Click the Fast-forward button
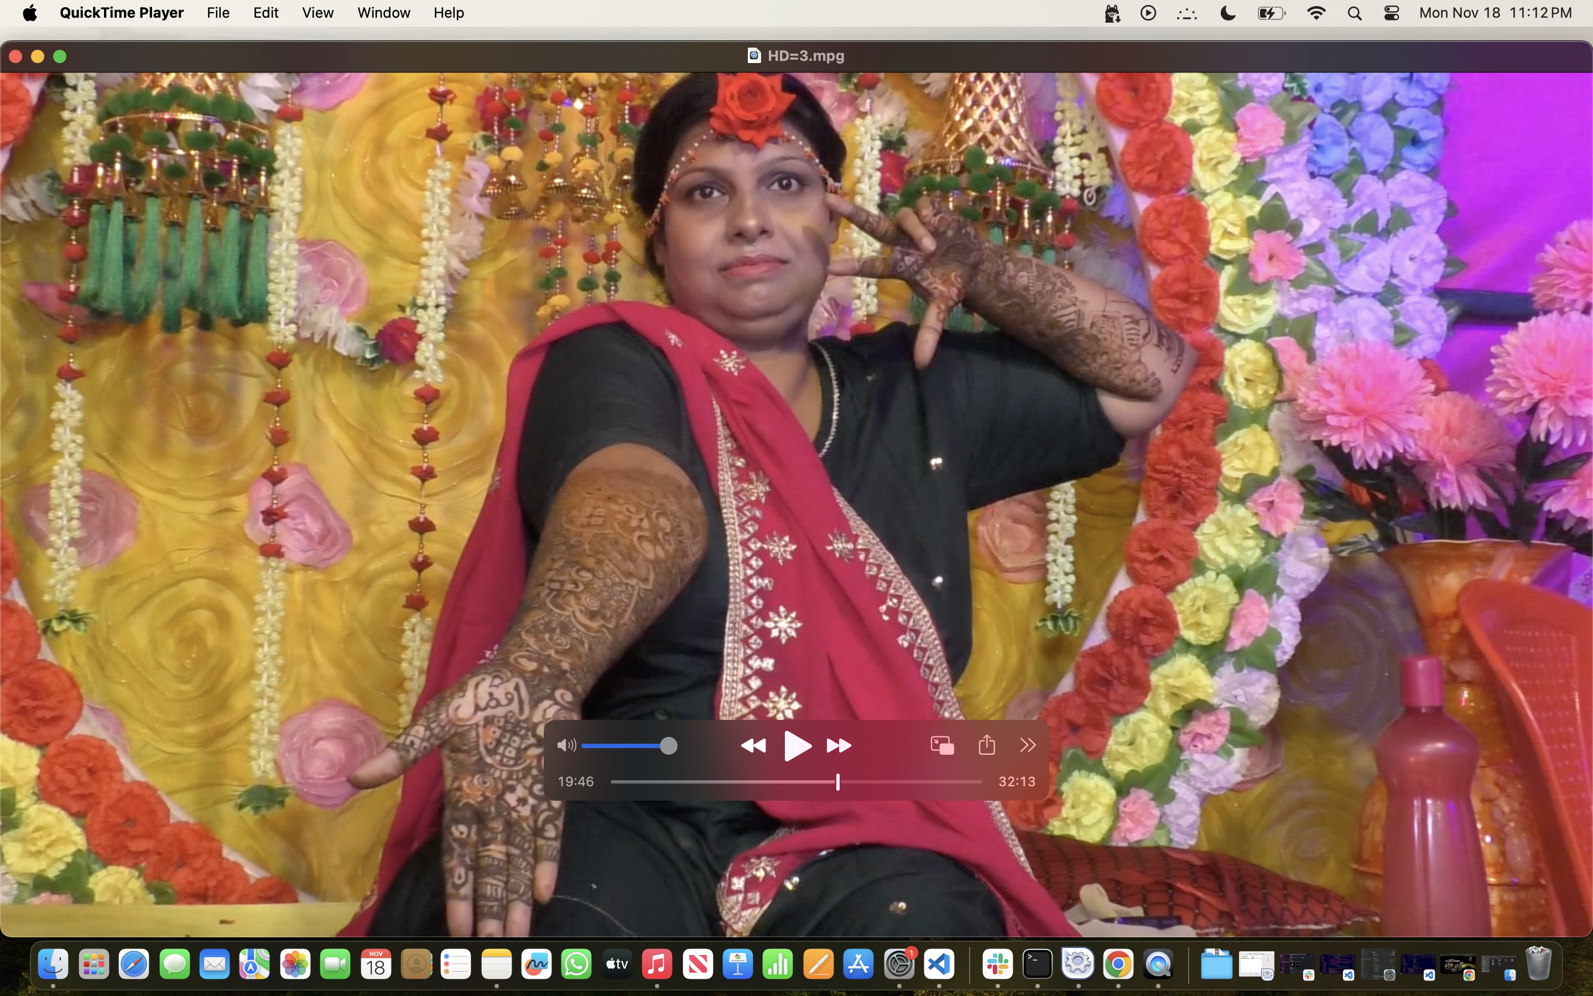Screen dimensions: 1593x996 pos(840,745)
